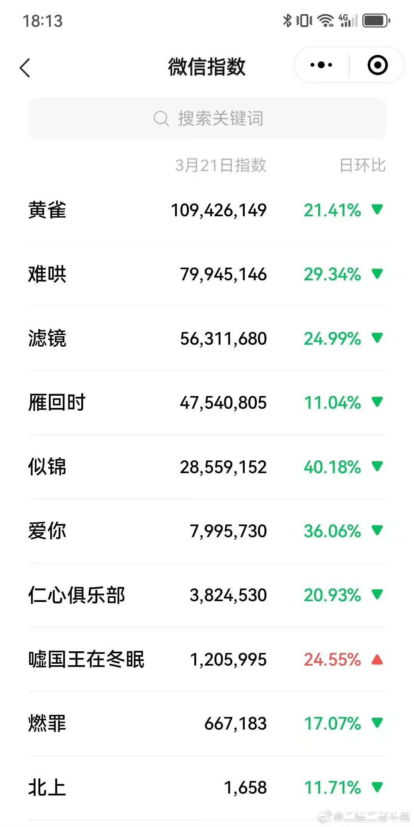Image resolution: width=414 pixels, height=827 pixels.
Task: Tap the green down arrow for 似锦
Action: (377, 466)
